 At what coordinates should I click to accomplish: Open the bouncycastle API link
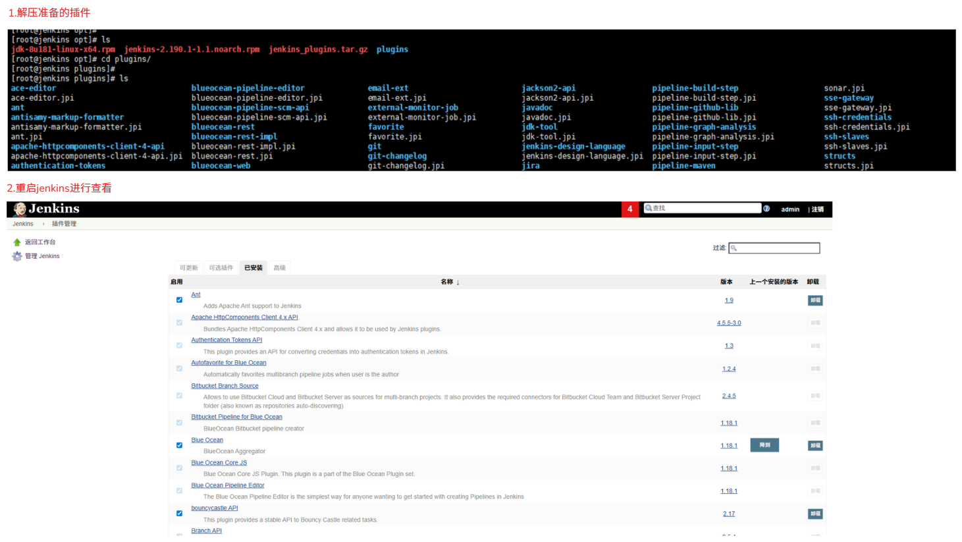[214, 508]
